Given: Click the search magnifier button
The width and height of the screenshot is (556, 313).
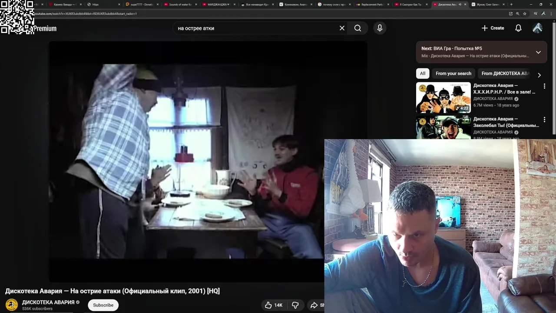Looking at the screenshot, I should (357, 28).
